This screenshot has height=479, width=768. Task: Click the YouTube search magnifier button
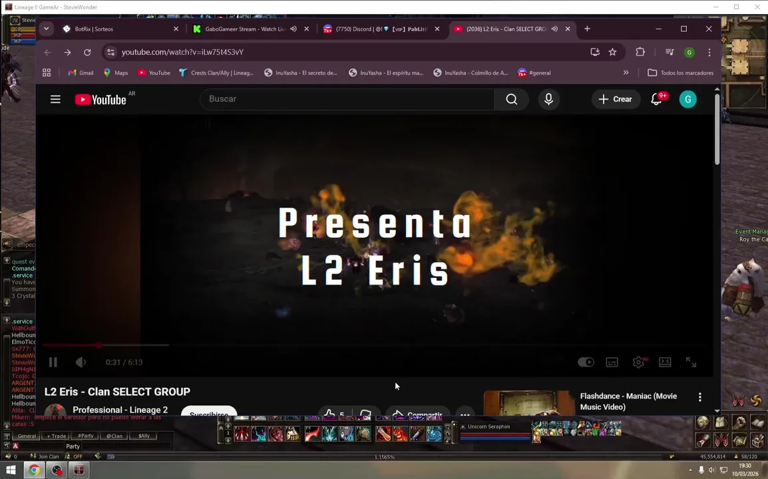tap(511, 99)
